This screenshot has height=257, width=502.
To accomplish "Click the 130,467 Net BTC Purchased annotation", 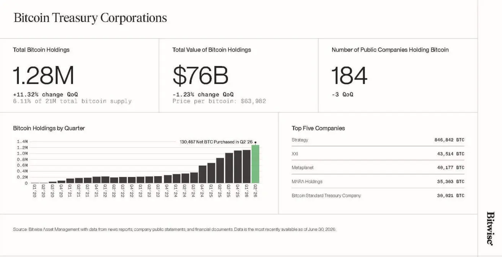I will 216,142.
